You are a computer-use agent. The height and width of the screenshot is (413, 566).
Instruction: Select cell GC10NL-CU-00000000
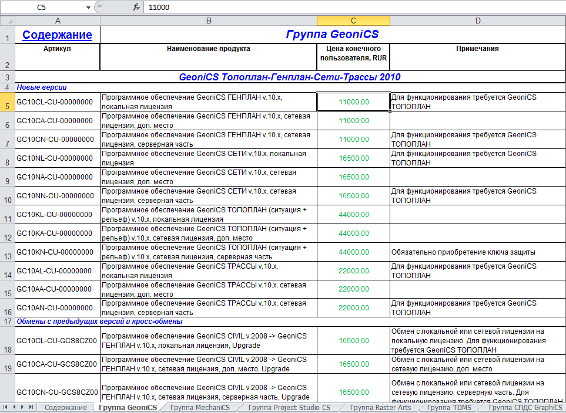(58, 158)
